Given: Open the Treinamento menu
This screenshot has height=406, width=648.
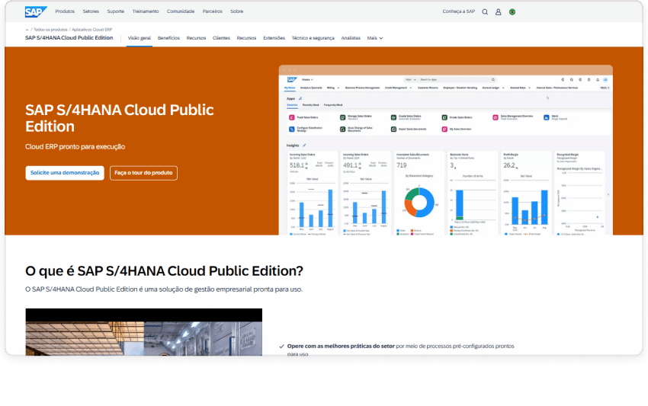Looking at the screenshot, I should [146, 11].
